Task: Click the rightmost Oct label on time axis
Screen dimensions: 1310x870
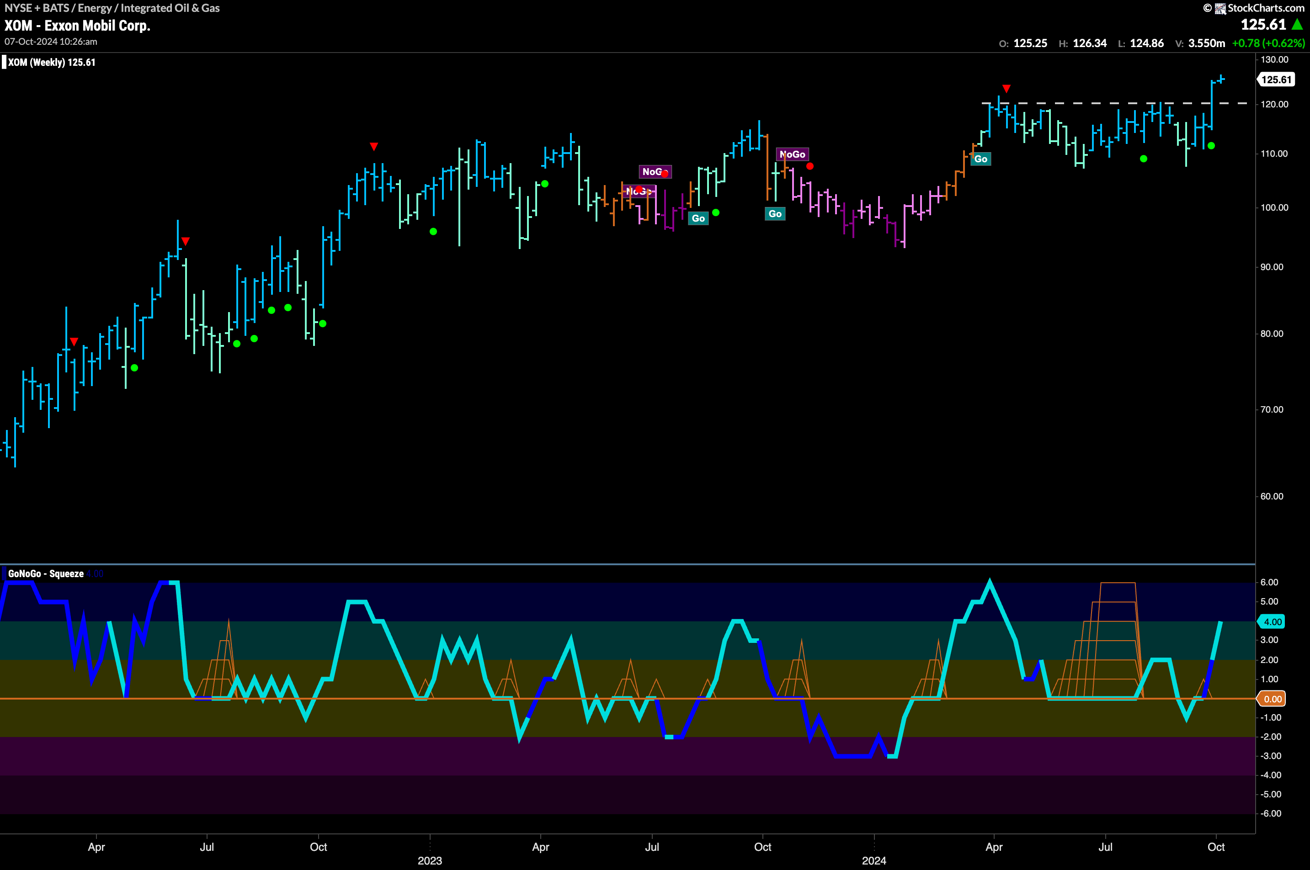Action: tap(1216, 847)
